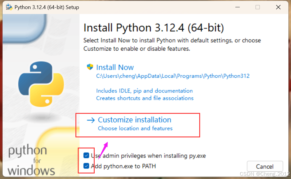Screen dimensions: 291x179
Task: Click the blue arrow icon before Customize installation
Action: tap(91, 120)
